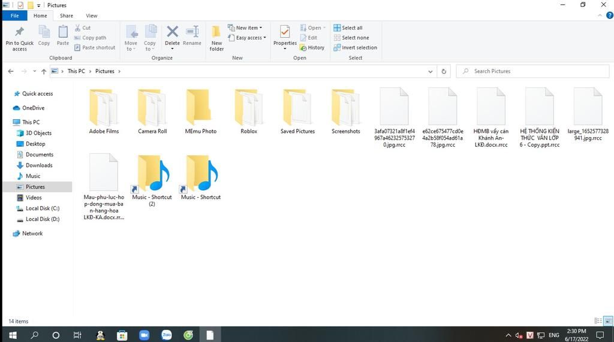
Task: Select the Adobe Films folder
Action: point(104,111)
